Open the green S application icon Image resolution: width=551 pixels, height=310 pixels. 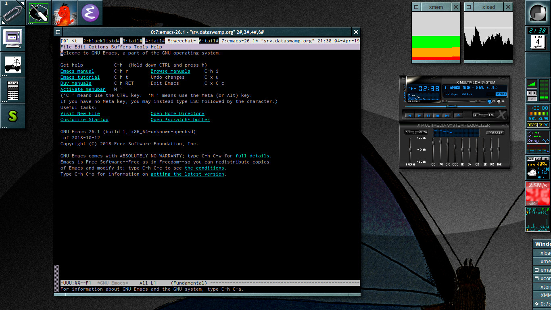click(13, 116)
